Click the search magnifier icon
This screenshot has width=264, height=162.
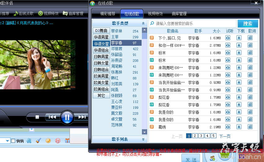tap(152, 23)
